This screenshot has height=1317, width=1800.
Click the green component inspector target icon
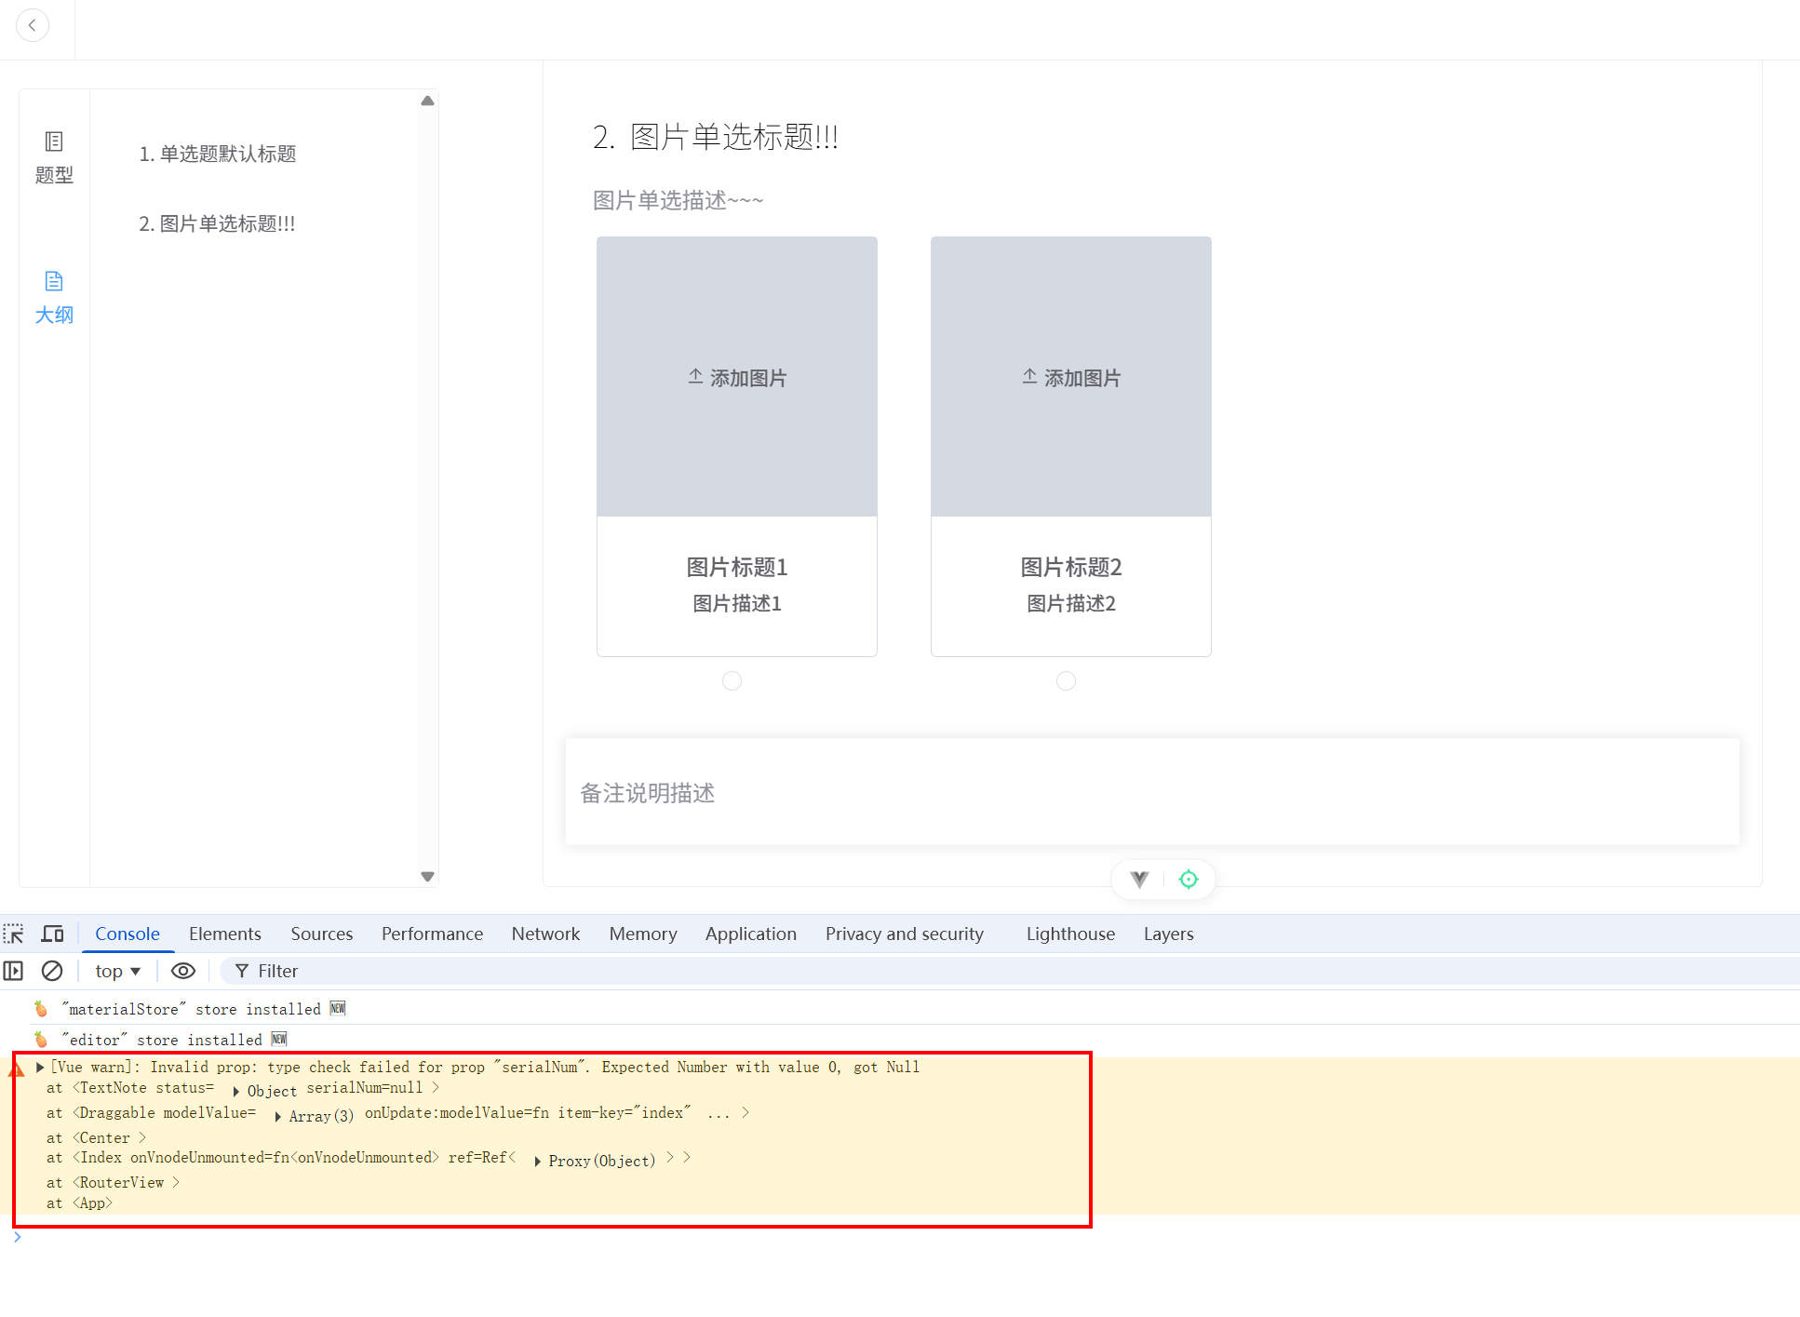tap(1189, 879)
